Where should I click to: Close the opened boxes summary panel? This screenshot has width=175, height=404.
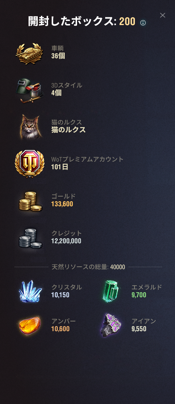pos(162,15)
